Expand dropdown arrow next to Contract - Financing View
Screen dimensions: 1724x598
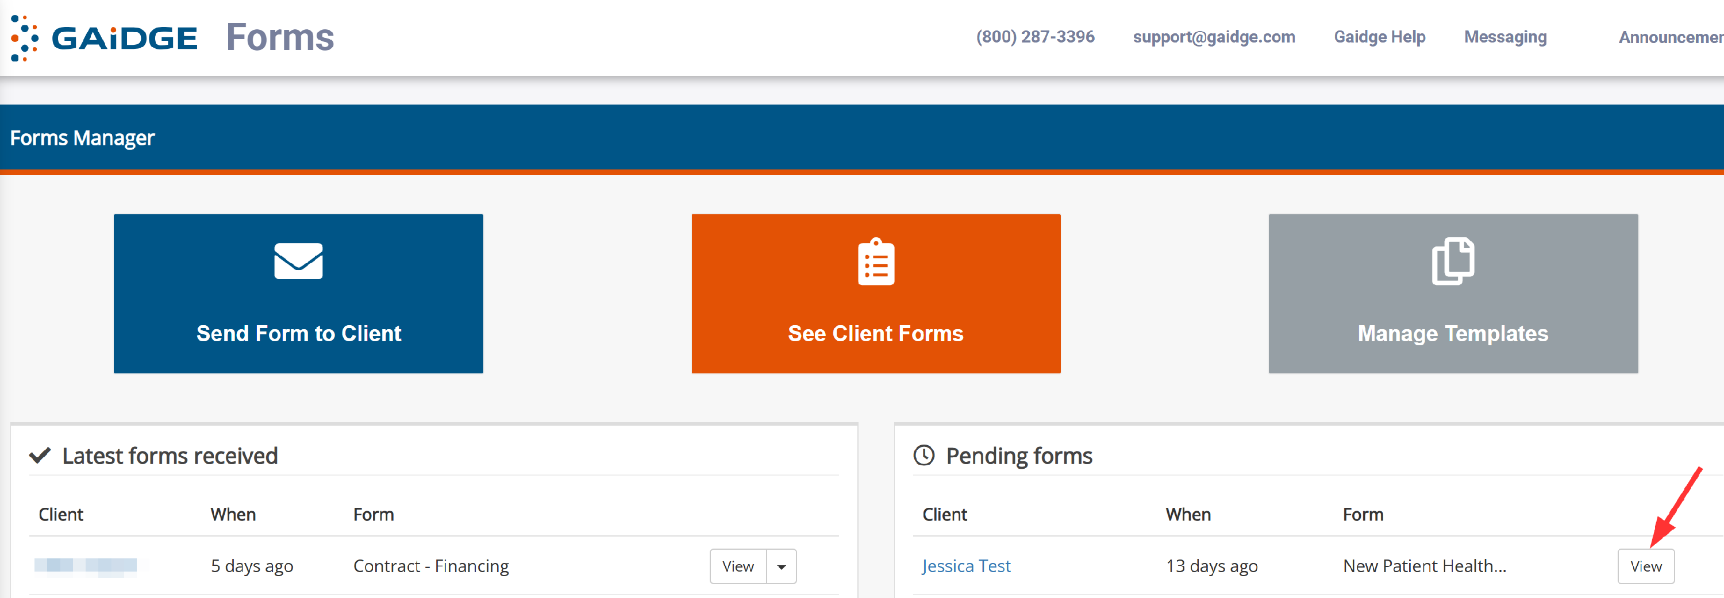click(781, 566)
